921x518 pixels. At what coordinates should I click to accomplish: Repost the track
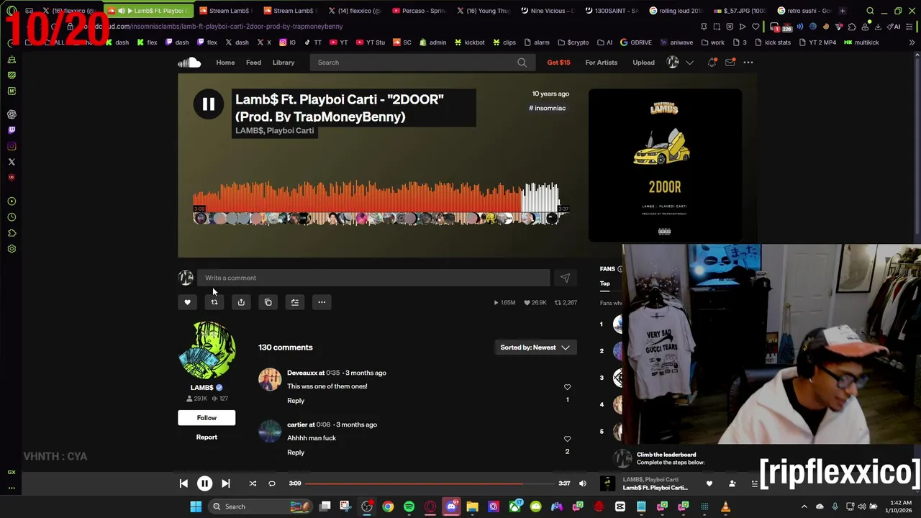click(x=214, y=302)
